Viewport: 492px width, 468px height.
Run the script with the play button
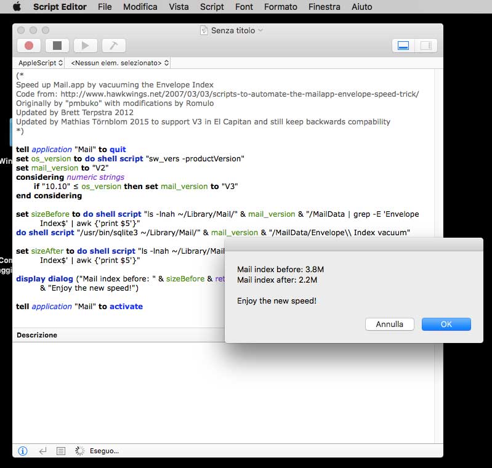point(86,46)
